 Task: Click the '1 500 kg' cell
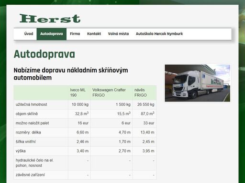111,104
